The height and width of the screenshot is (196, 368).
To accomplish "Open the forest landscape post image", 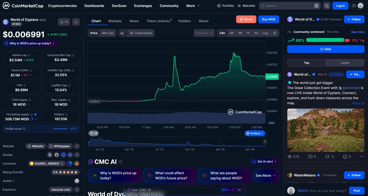I will 326,130.
